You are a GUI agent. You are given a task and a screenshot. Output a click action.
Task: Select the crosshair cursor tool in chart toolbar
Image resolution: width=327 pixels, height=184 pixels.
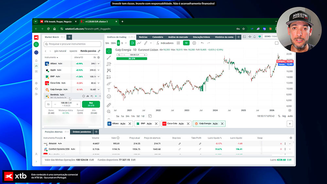click(109, 51)
